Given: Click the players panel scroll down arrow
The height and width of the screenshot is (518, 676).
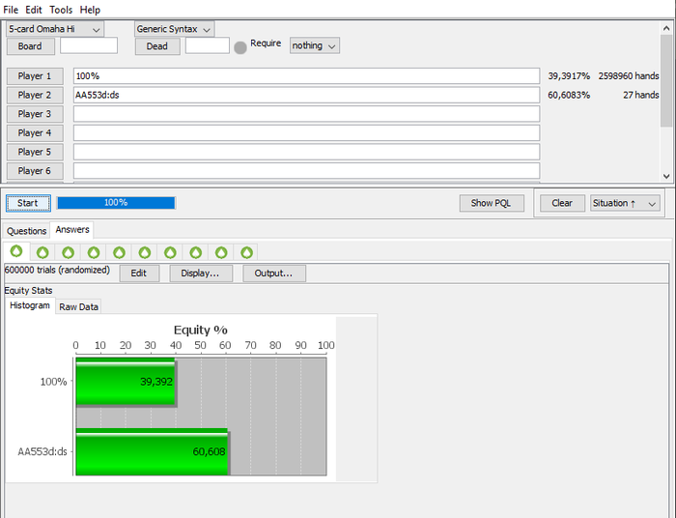Looking at the screenshot, I should [x=666, y=176].
